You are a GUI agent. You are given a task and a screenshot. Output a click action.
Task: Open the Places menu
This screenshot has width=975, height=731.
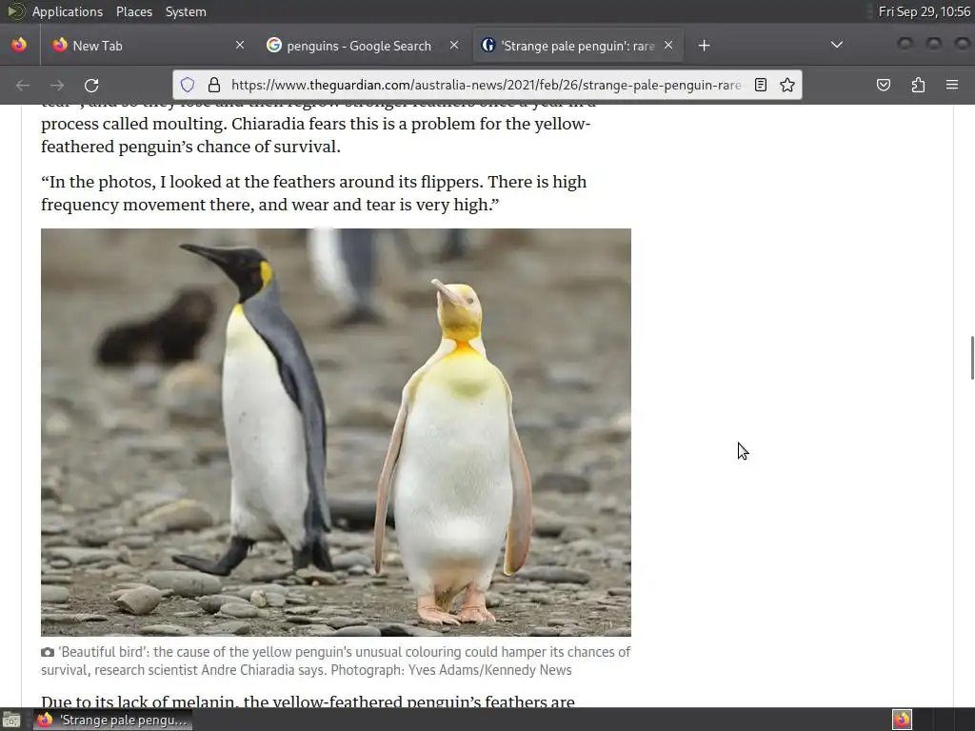coord(133,11)
